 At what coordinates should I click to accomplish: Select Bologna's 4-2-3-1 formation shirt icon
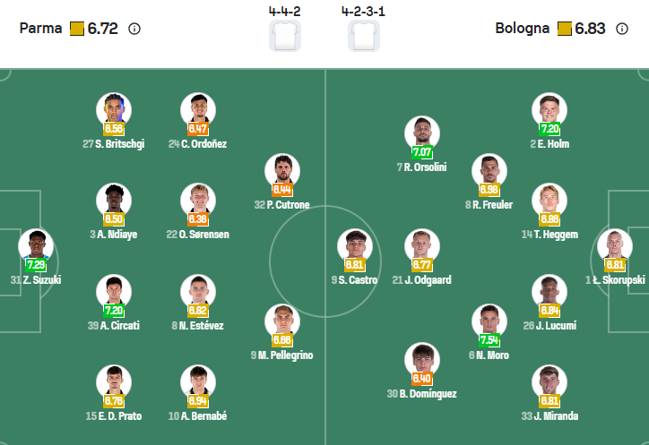[364, 36]
